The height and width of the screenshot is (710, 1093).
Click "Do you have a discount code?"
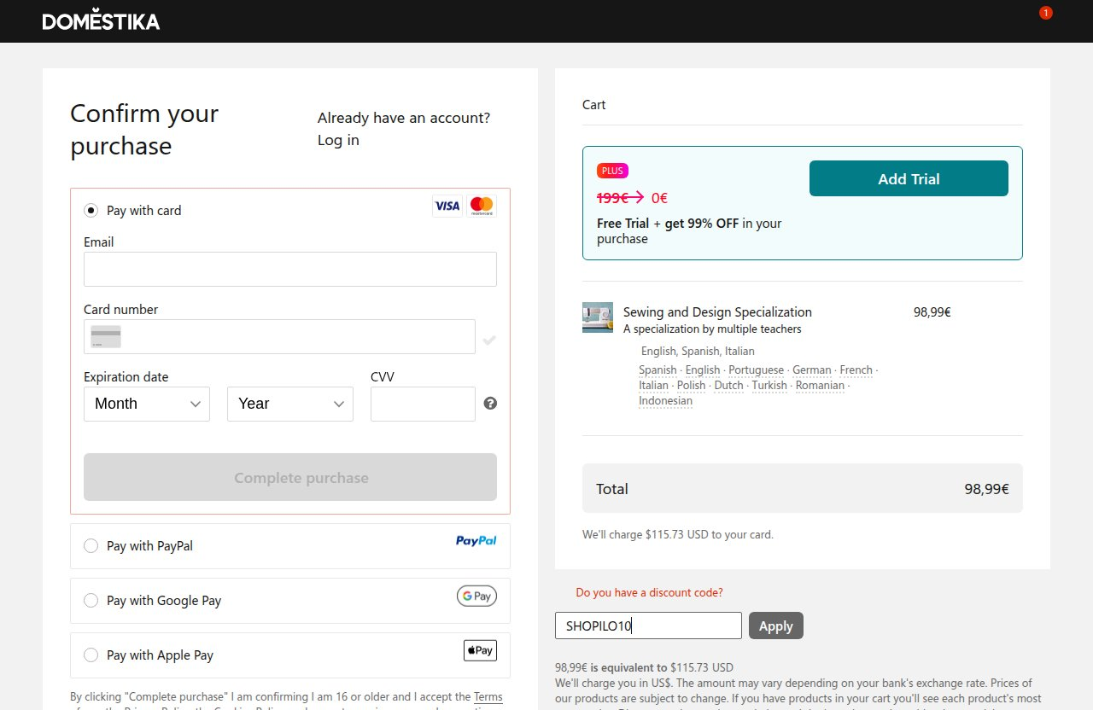coord(650,592)
